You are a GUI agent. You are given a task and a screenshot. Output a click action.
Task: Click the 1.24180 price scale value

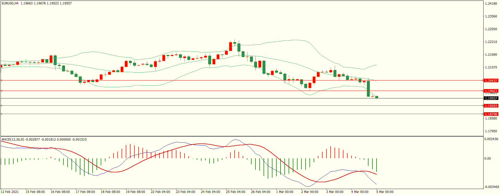click(491, 4)
